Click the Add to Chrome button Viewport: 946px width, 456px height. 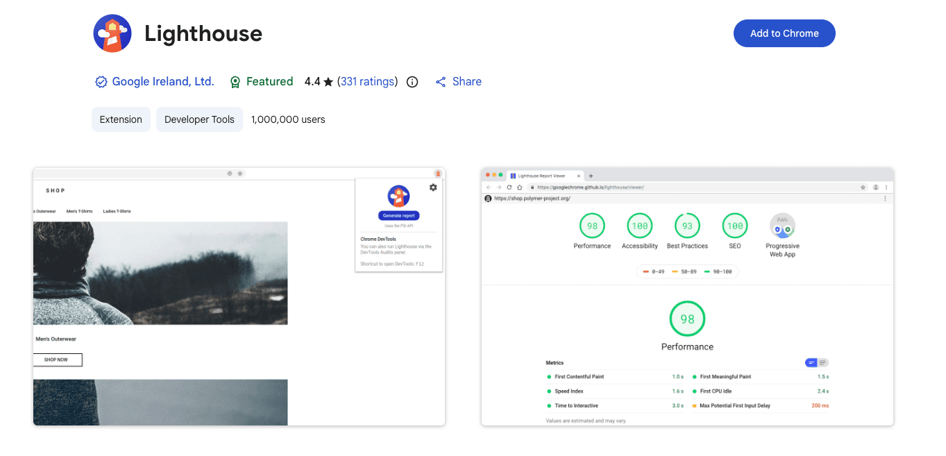(x=784, y=33)
